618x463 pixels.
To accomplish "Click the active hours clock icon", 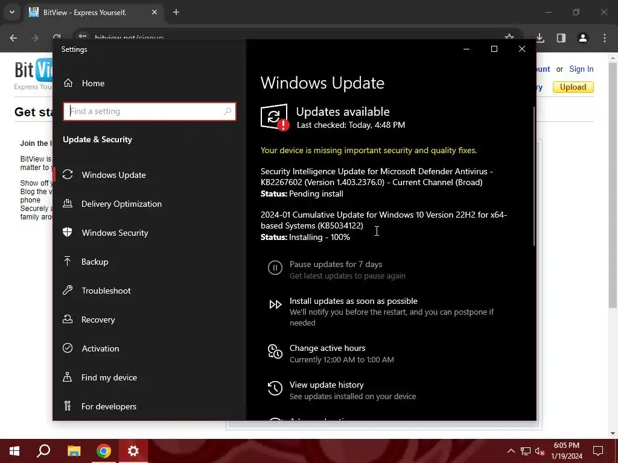I will coord(275,351).
